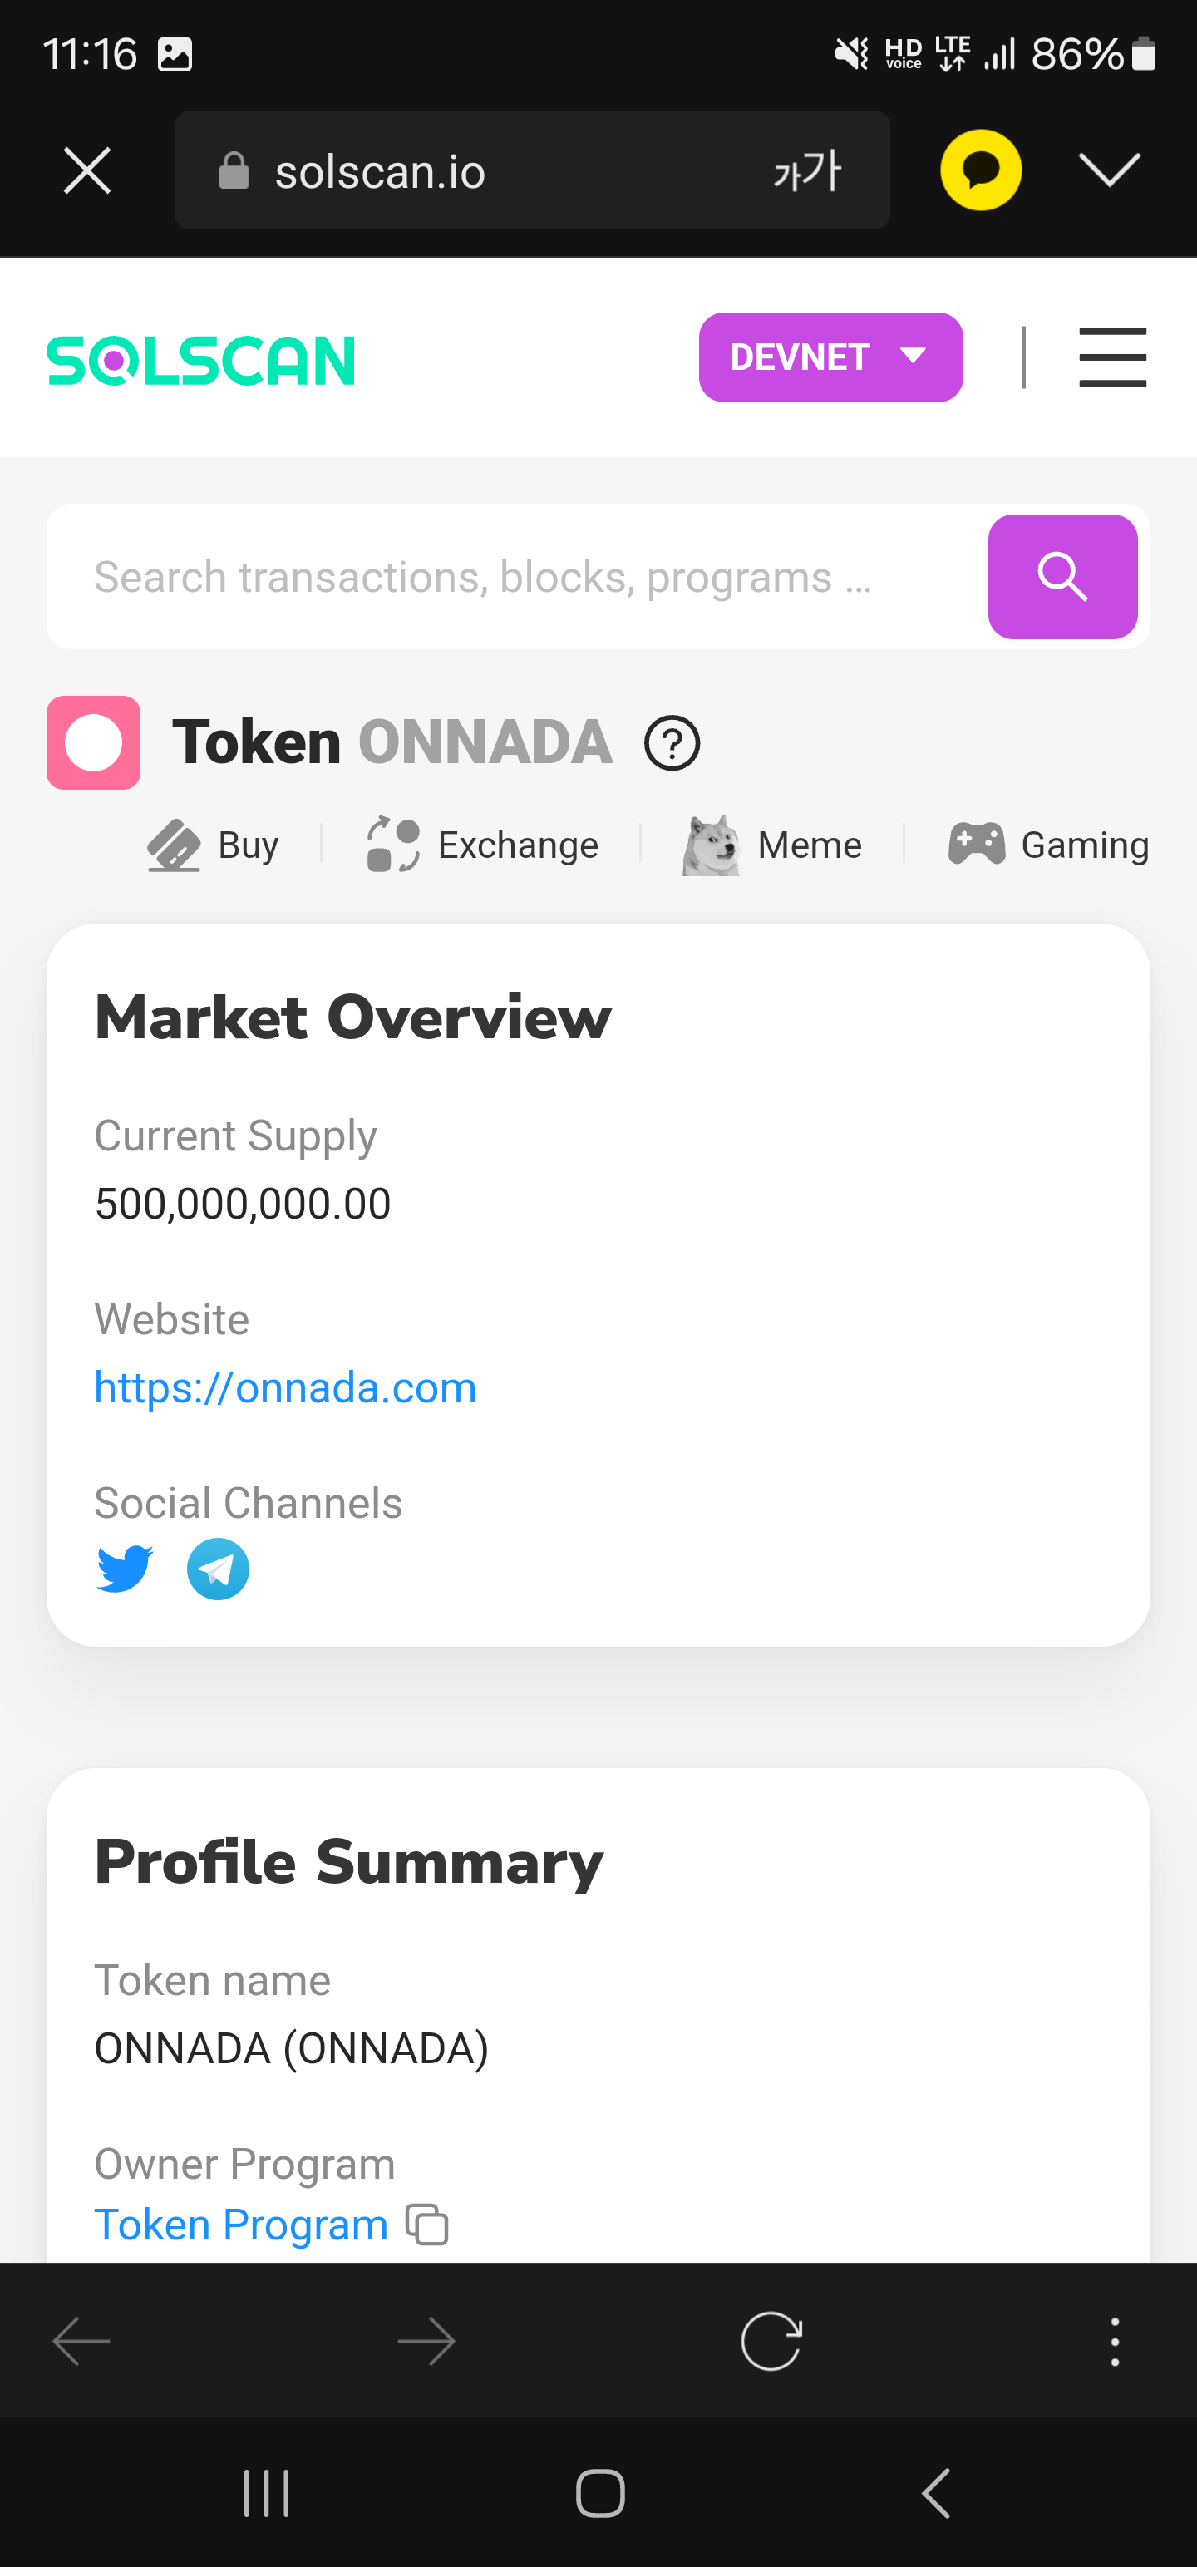The width and height of the screenshot is (1197, 2567).
Task: Select the Exchange menu item
Action: [x=484, y=845]
